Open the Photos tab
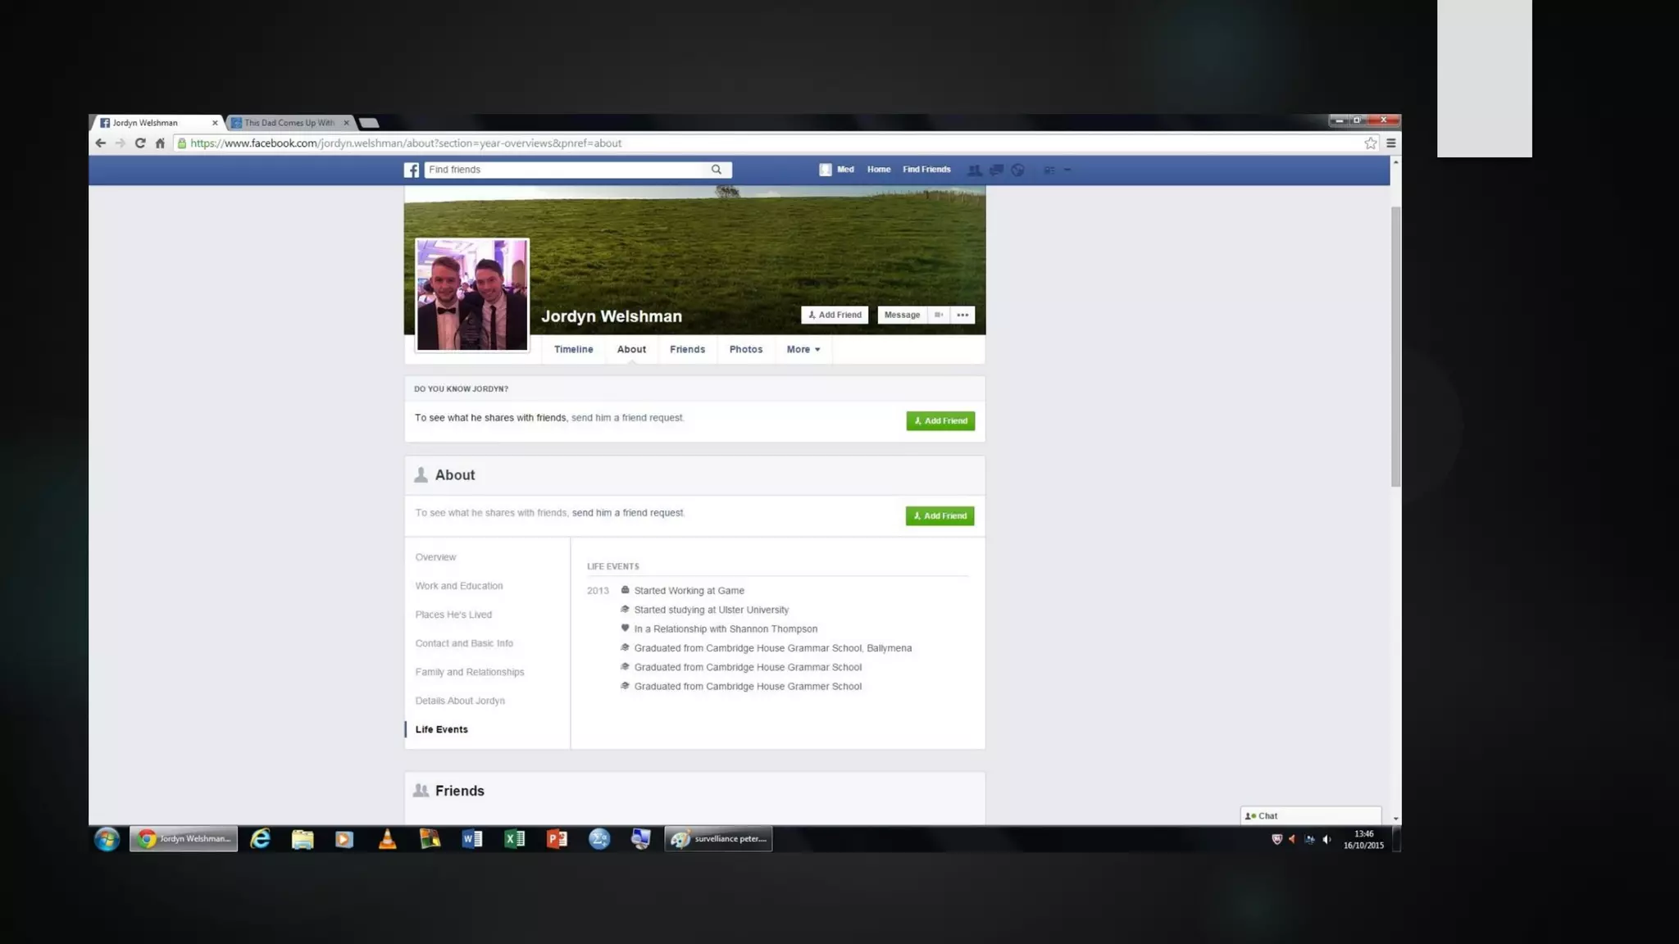The height and width of the screenshot is (944, 1679). click(745, 349)
